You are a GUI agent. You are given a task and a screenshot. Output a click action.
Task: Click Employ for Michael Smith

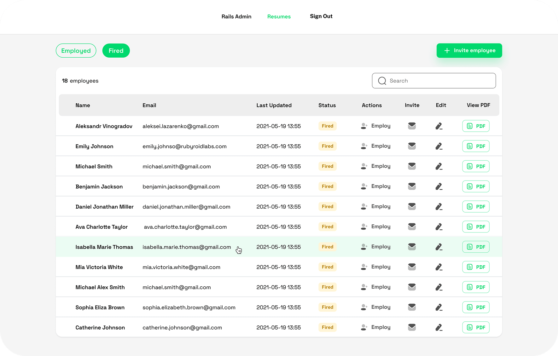pos(376,166)
